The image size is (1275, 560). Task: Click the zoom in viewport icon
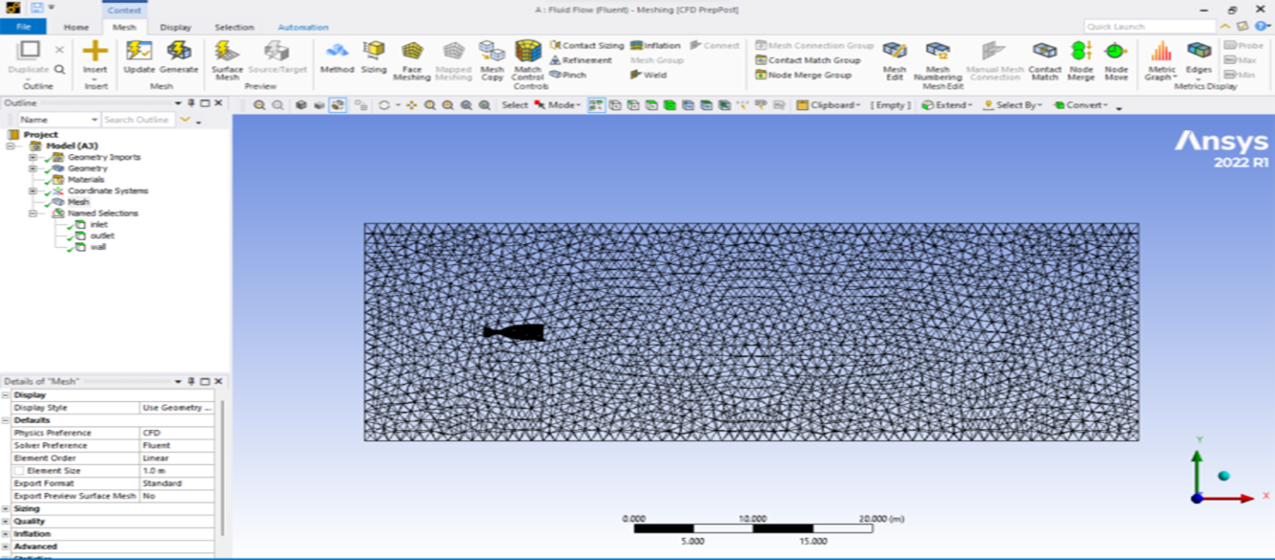point(260,105)
